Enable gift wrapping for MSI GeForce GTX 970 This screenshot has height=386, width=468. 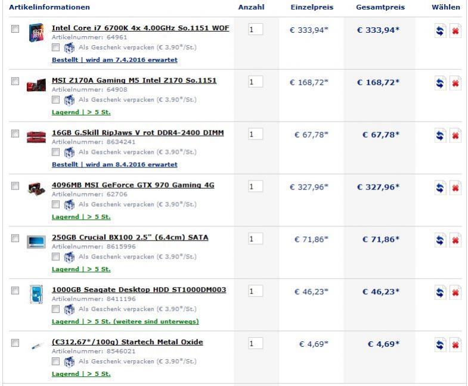tap(55, 204)
